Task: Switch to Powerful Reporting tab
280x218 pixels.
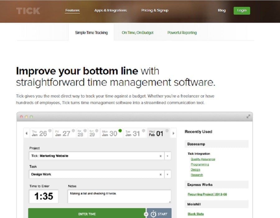Action: (x=182, y=32)
